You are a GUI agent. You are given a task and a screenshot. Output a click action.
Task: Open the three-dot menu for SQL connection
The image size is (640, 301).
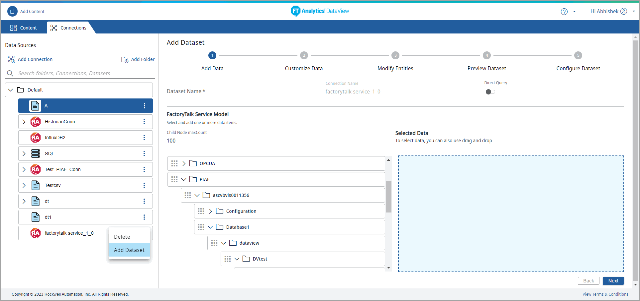[144, 153]
